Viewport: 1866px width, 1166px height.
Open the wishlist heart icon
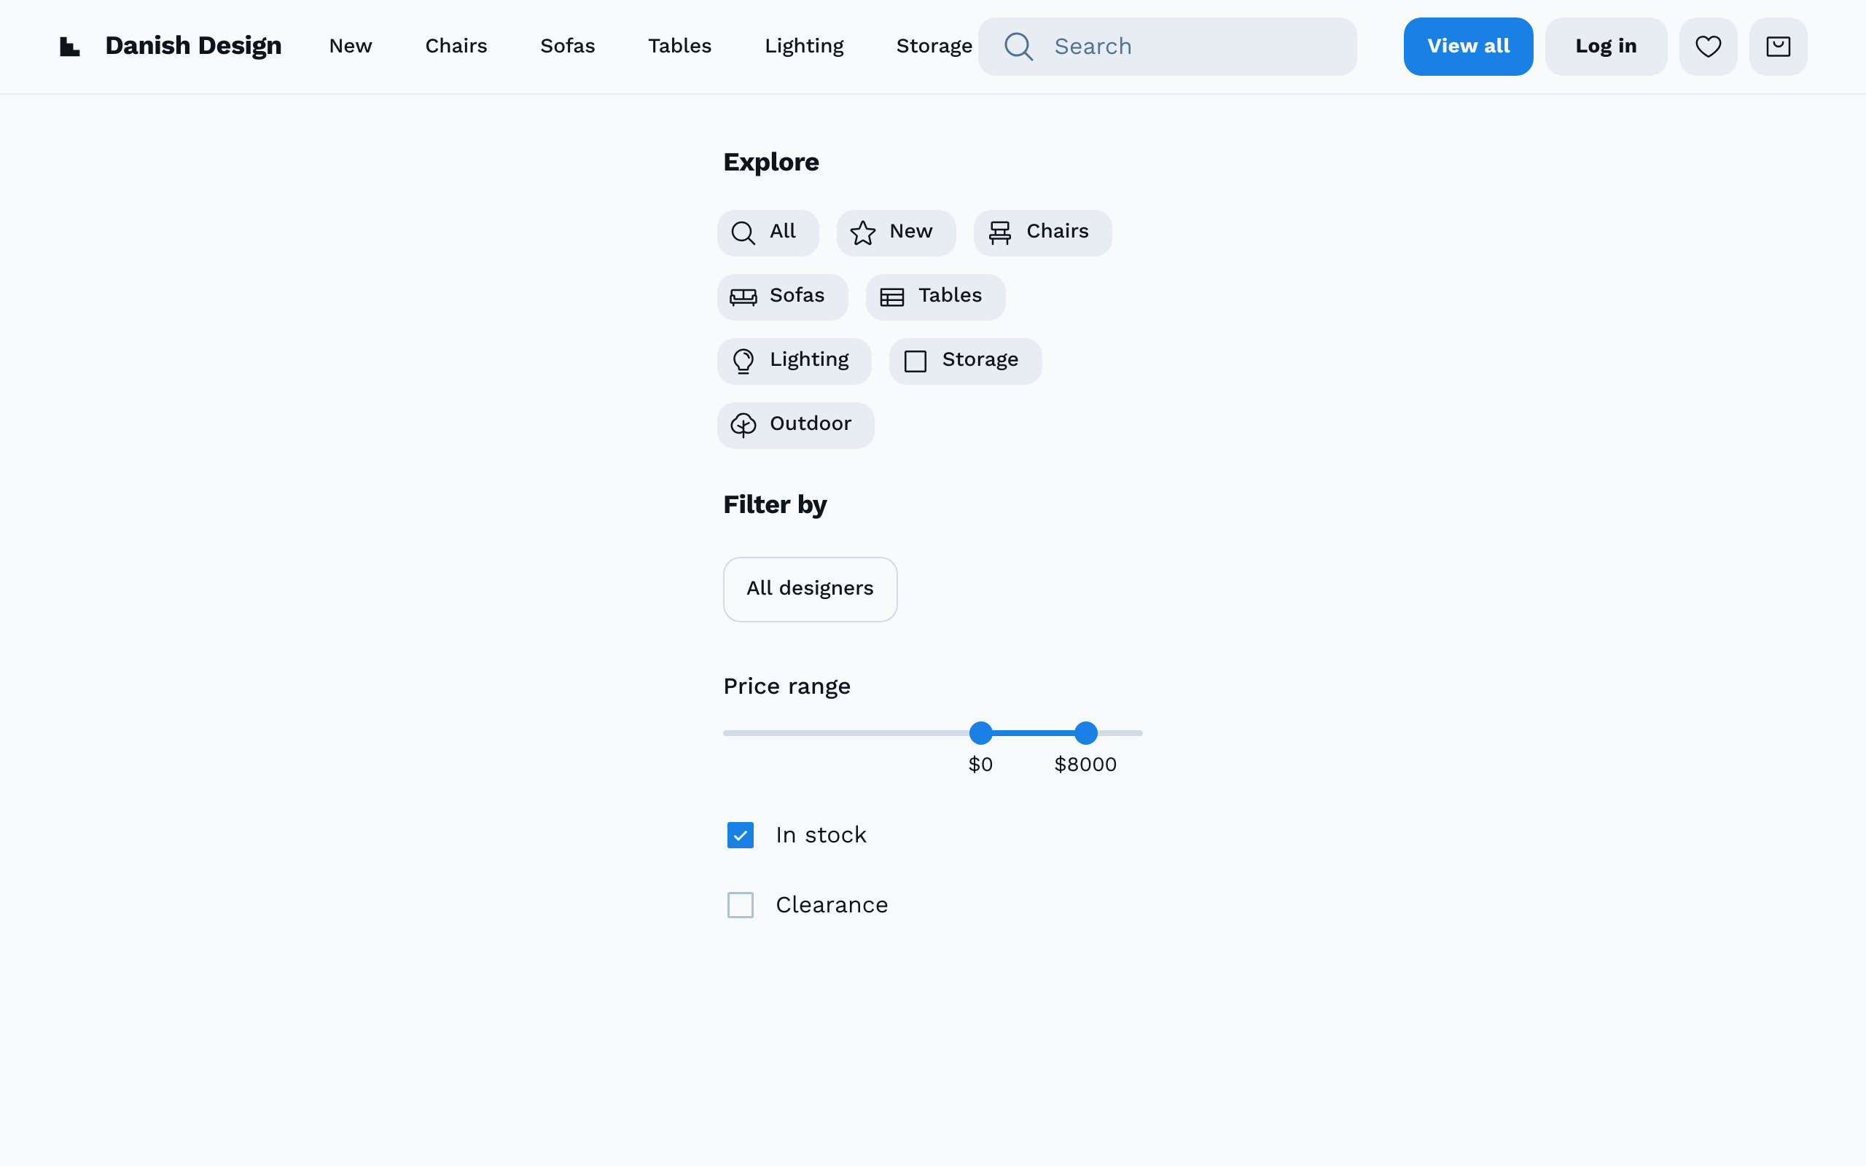1708,46
